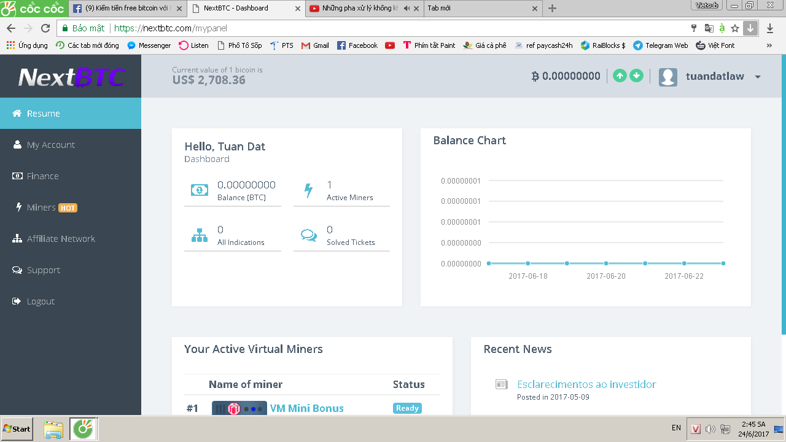Open My Account in the sidebar
786x442 pixels.
coord(71,145)
